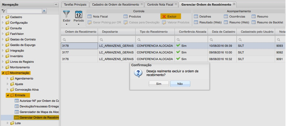The width and height of the screenshot is (286, 126).
Task: Expand the Integração tree node
Action: 3,51
